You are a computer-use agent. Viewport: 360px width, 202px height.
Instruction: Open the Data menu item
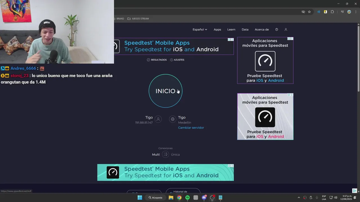245,29
